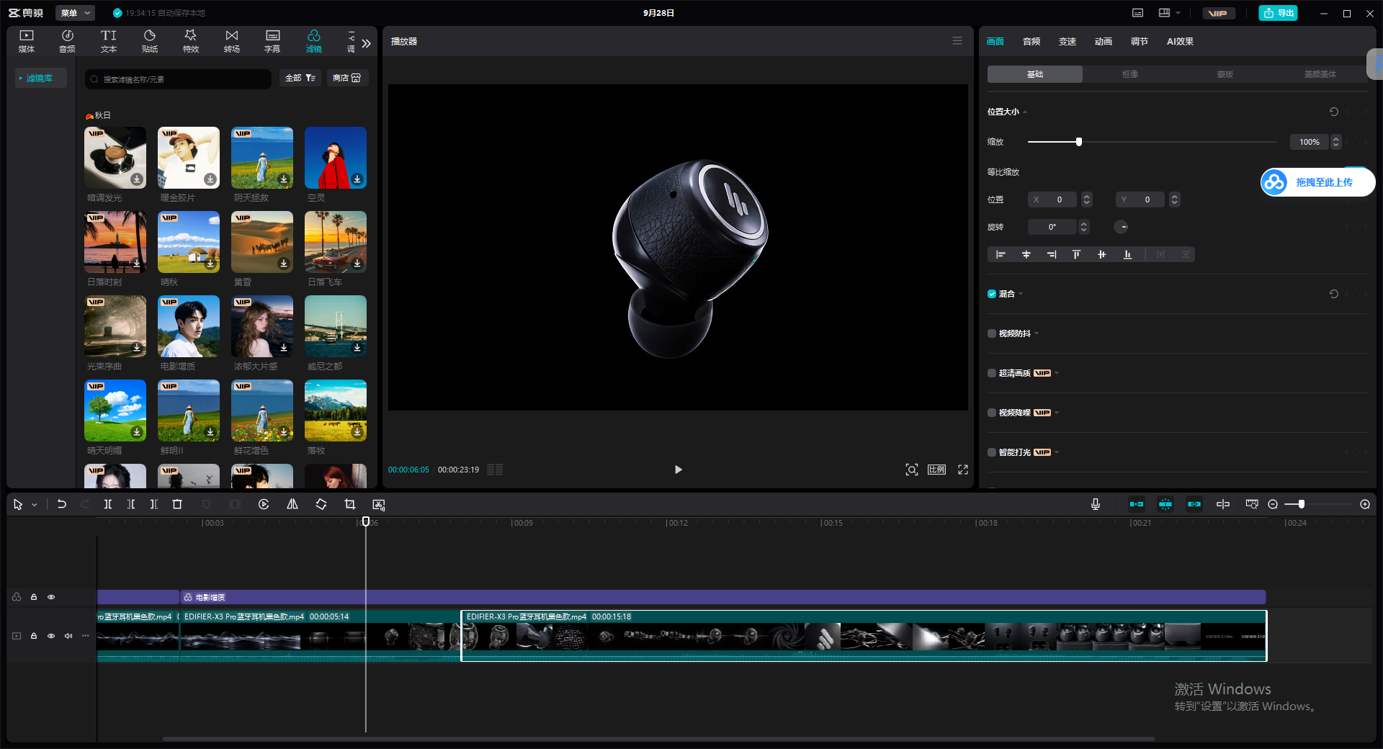Screen dimensions: 1383x749
Task: Click the 缩放 scale slider handle
Action: 1079,142
